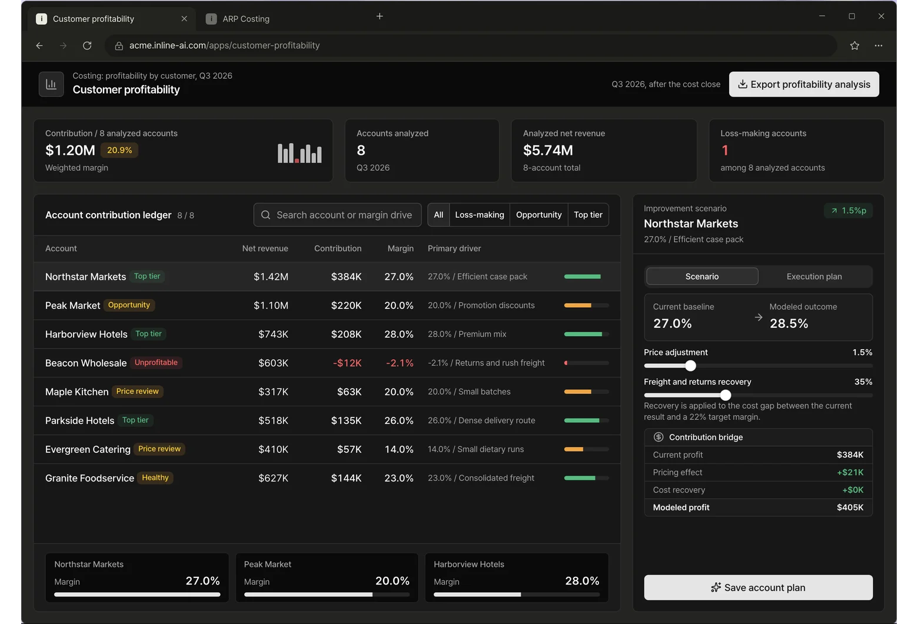This screenshot has width=918, height=624.
Task: Filter ledger by Loss-making
Action: pyautogui.click(x=480, y=215)
